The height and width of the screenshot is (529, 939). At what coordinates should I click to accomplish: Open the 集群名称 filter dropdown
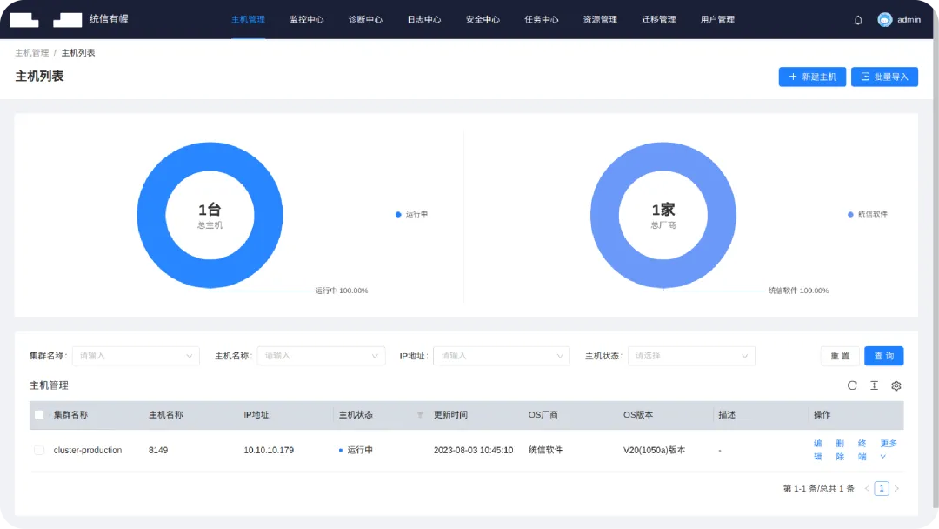[136, 355]
